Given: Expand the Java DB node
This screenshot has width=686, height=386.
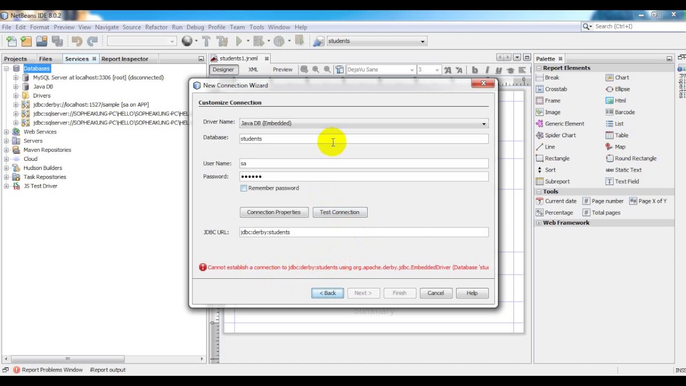Looking at the screenshot, I should [16, 87].
